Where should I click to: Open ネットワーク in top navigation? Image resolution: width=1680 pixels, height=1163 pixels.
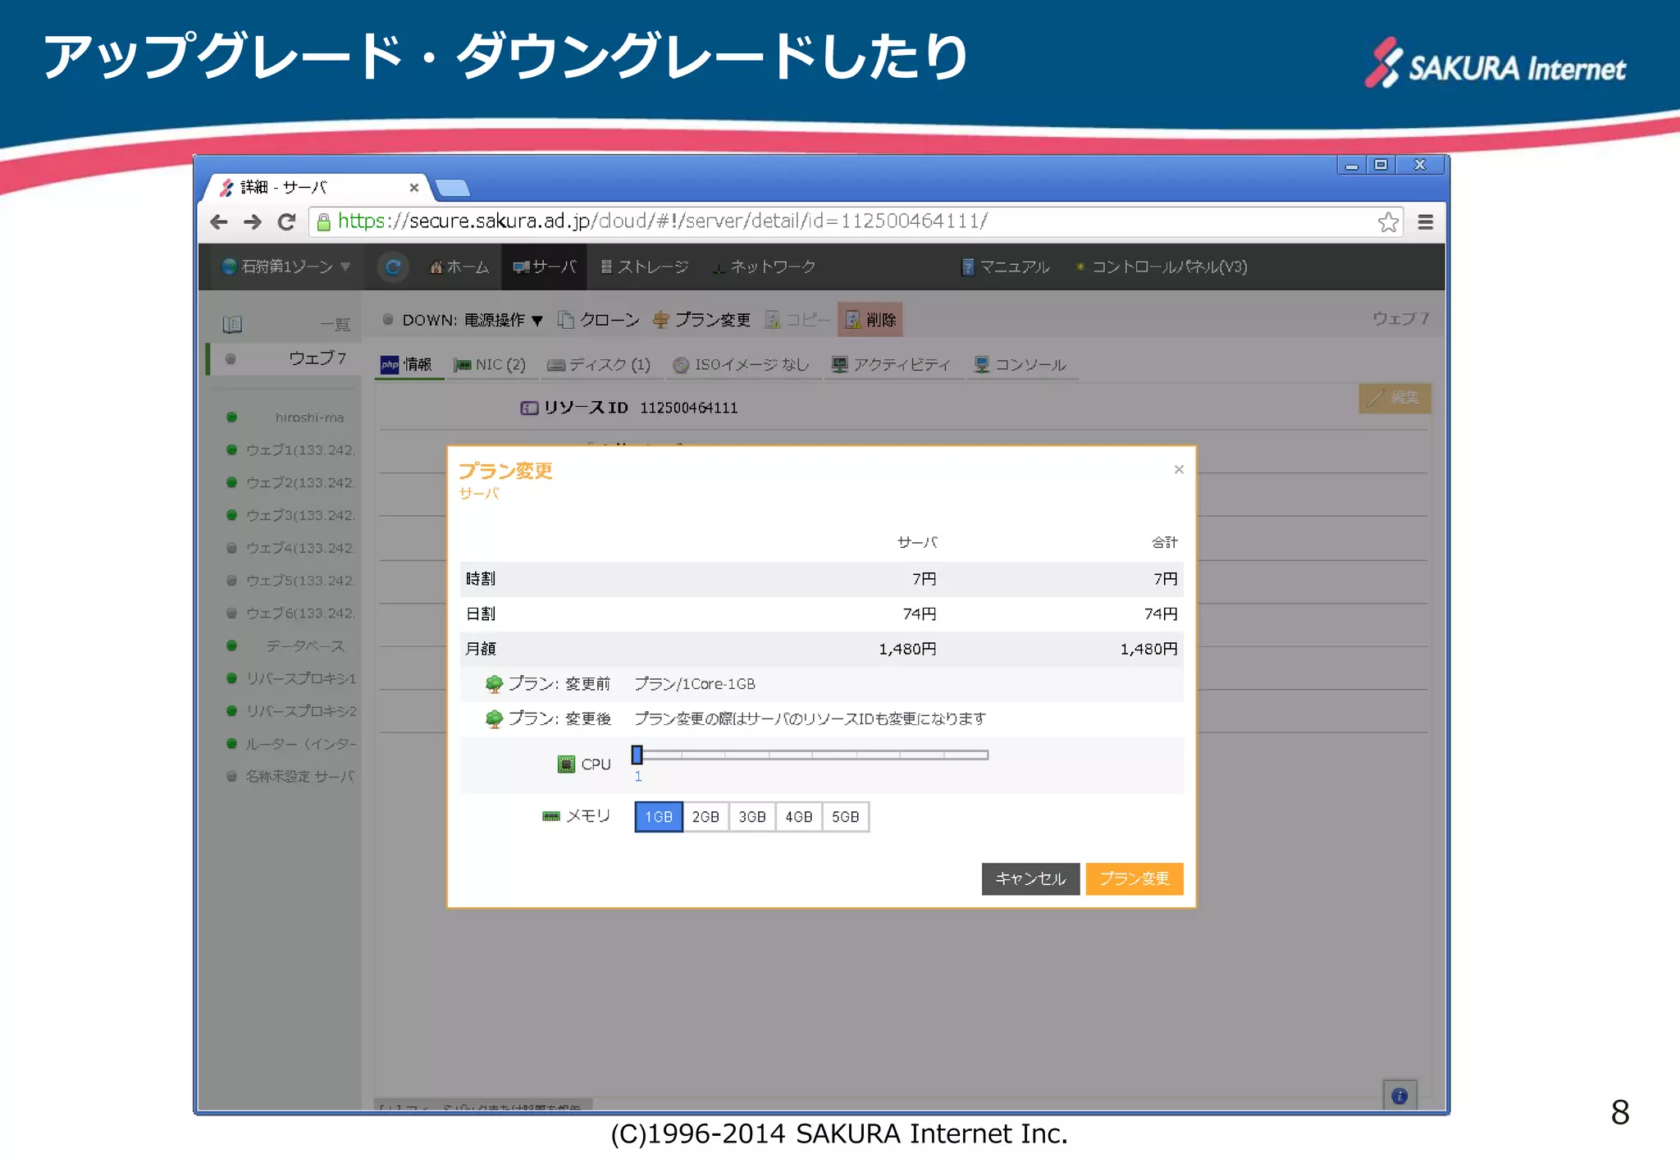pos(764,267)
